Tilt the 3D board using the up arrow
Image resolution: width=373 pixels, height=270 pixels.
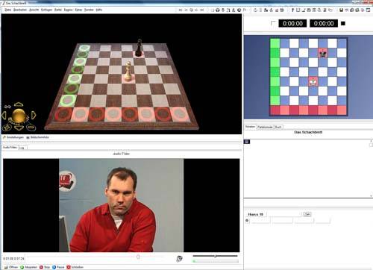[x=19, y=104]
